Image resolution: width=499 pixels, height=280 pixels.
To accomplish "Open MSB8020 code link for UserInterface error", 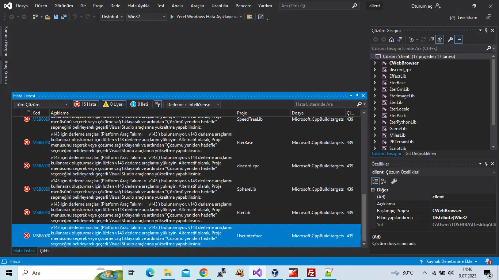I will pyautogui.click(x=41, y=236).
